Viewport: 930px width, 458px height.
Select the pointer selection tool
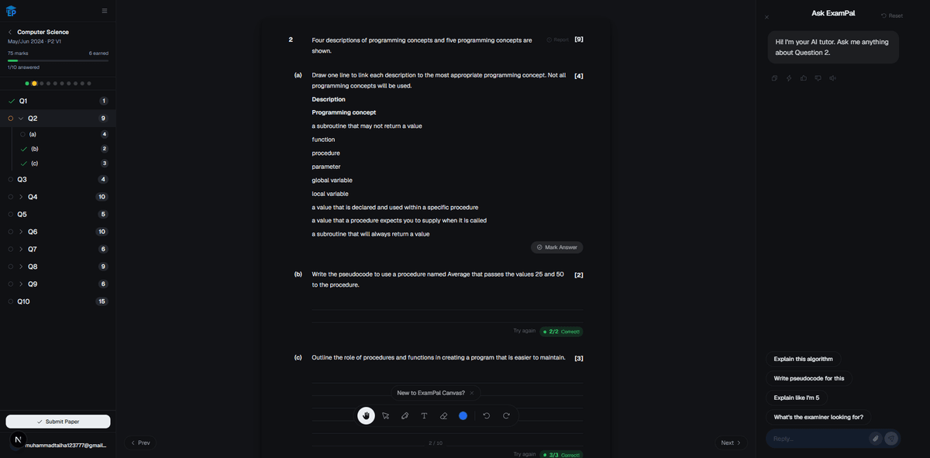coord(386,416)
